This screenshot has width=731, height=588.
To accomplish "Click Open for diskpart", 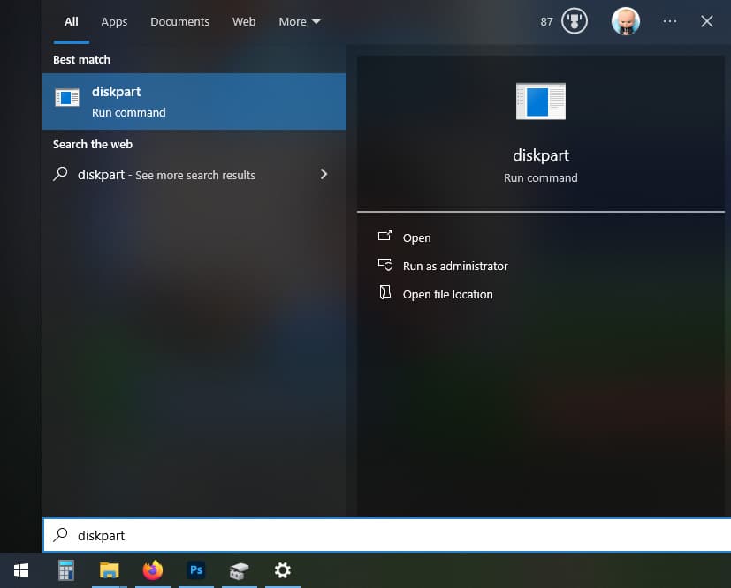I will coord(417,237).
